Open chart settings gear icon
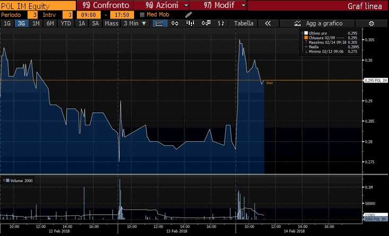The height and width of the screenshot is (236, 389). [371, 24]
